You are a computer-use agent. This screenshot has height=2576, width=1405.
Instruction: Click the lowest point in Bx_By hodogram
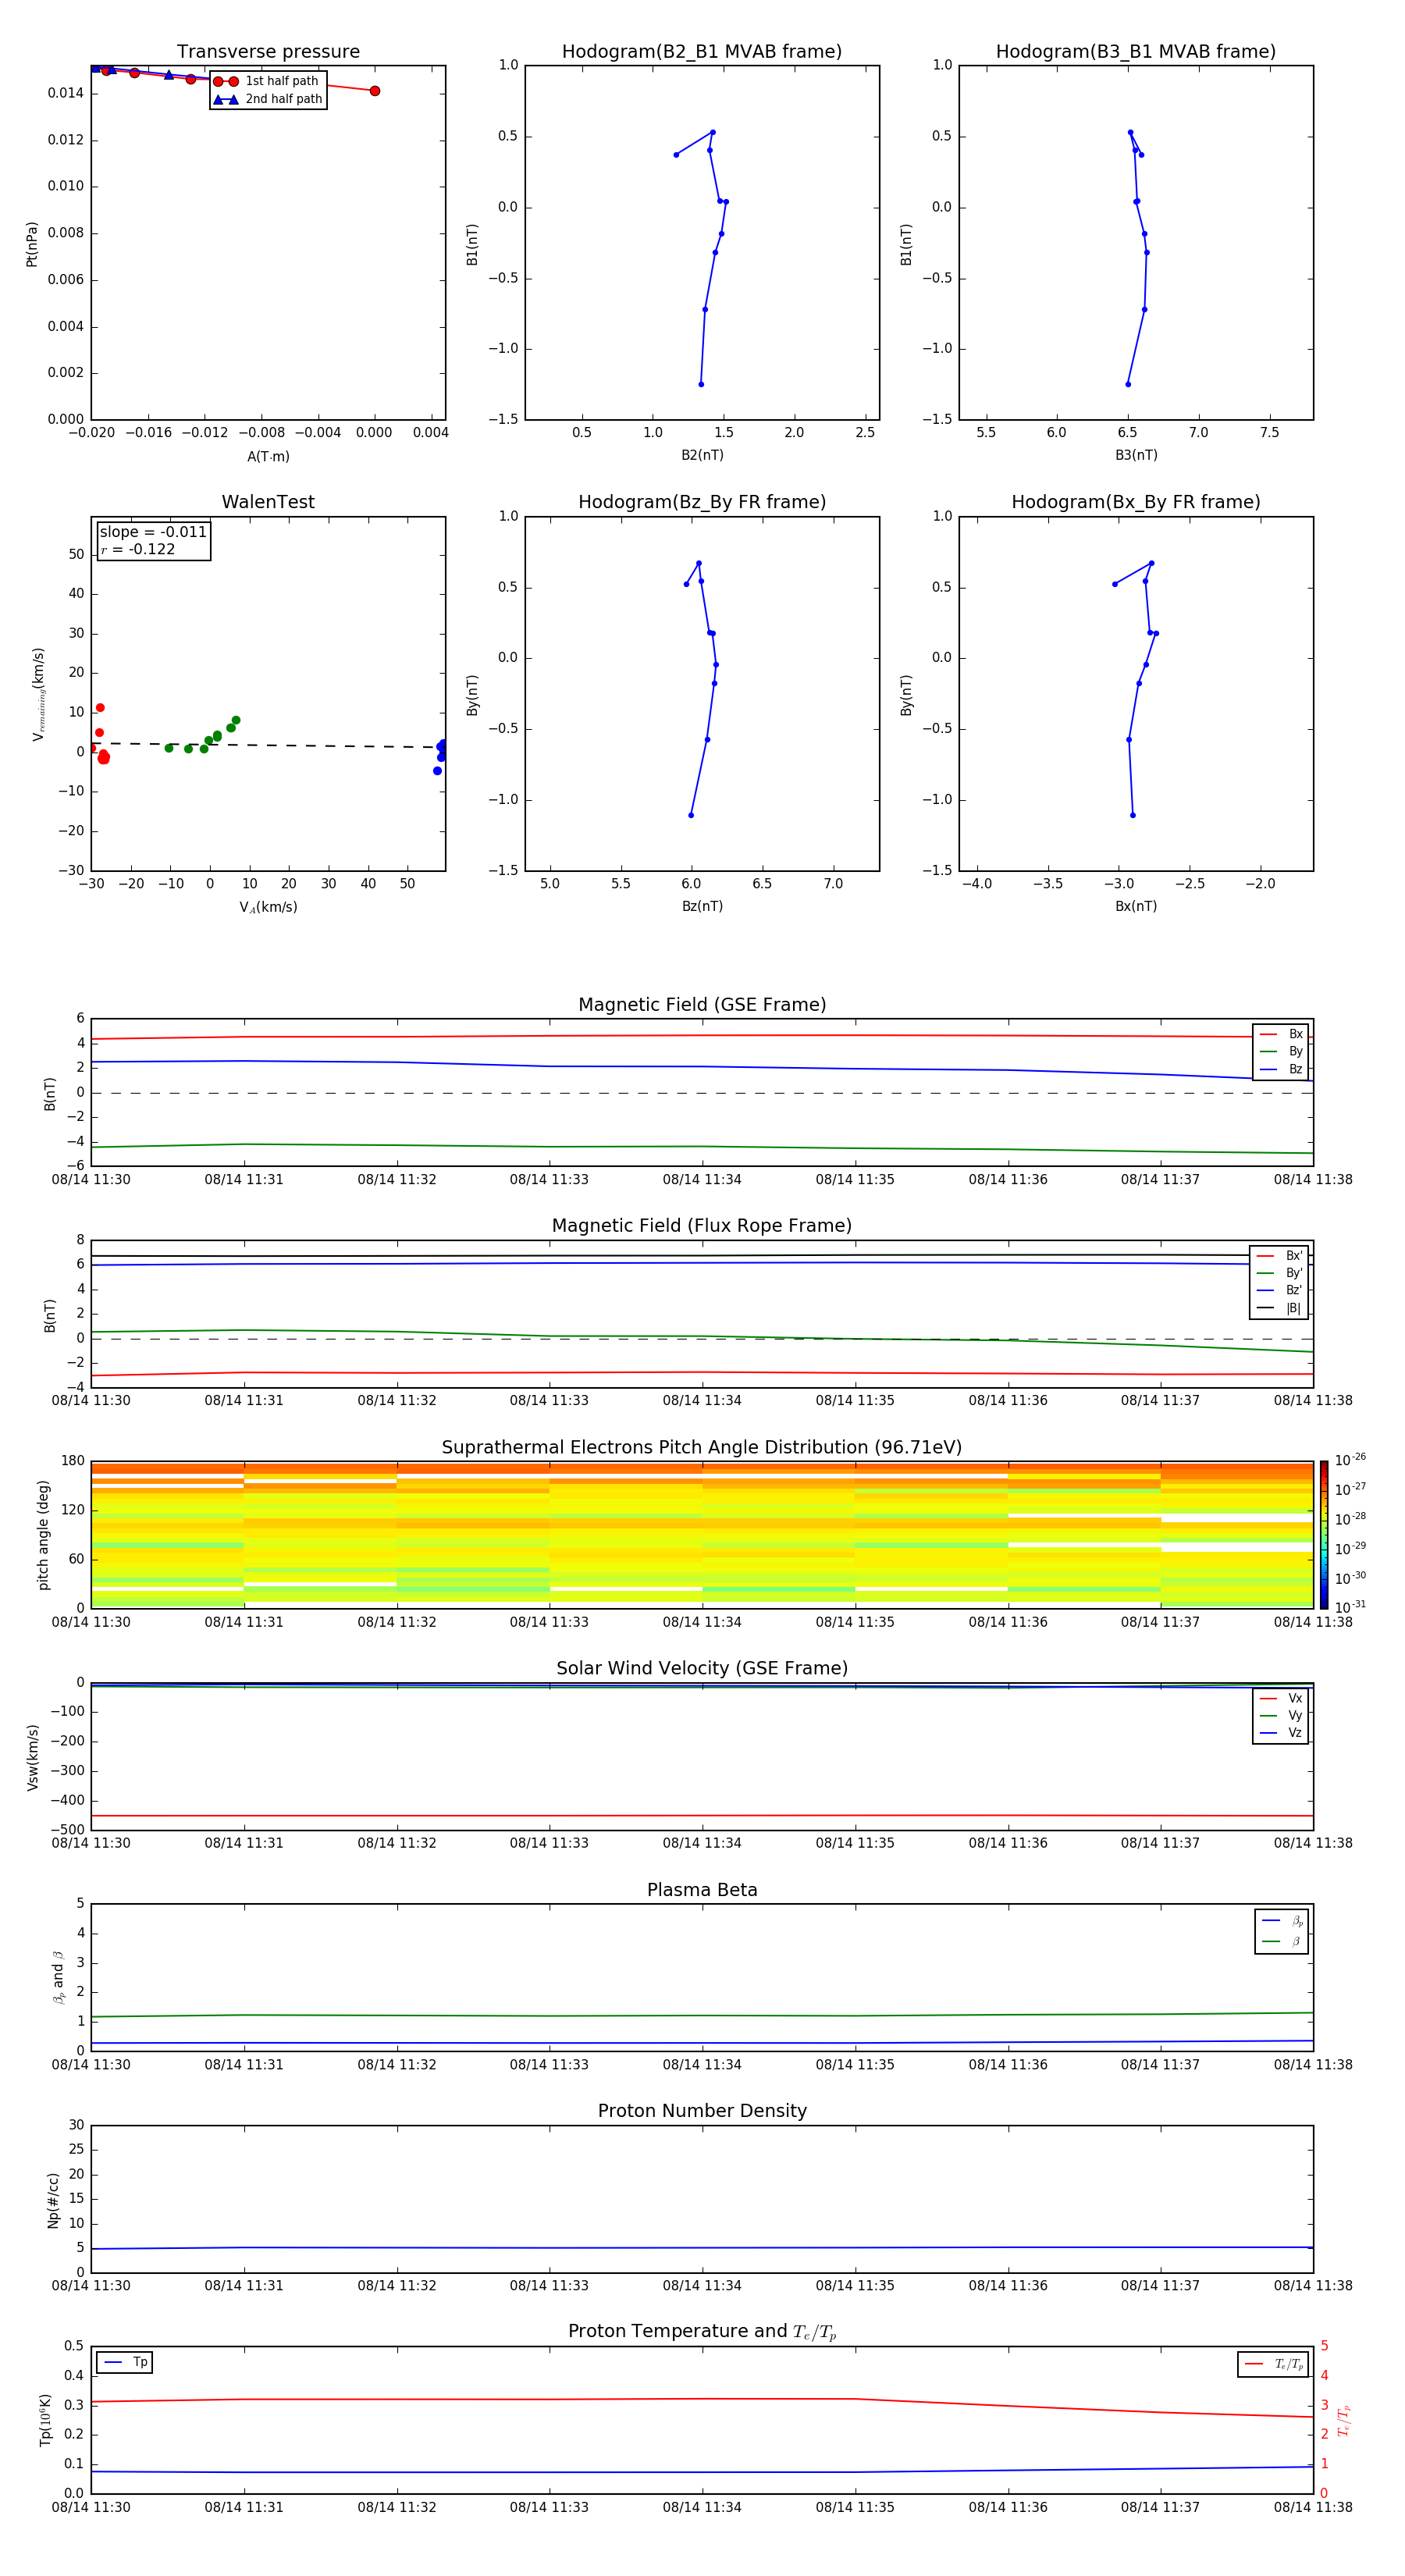tap(1132, 815)
